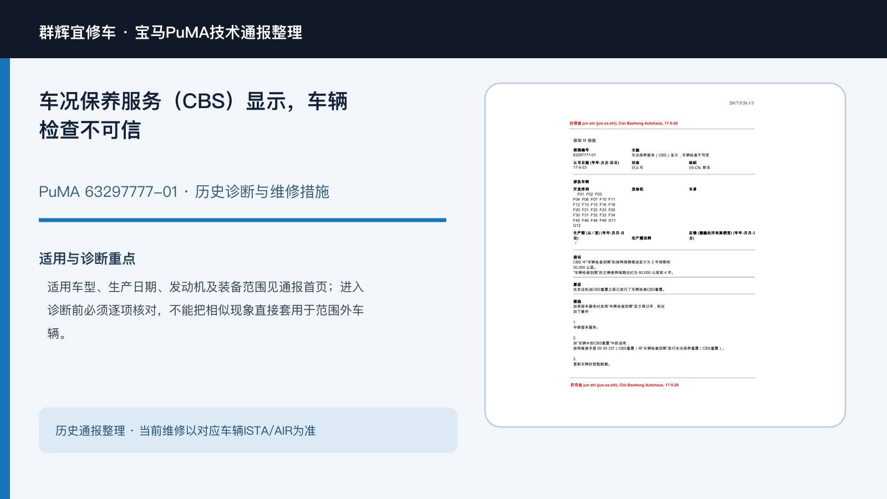Click the 措施 section steps in the document
Screen dimensions: 887x499
coord(649,333)
